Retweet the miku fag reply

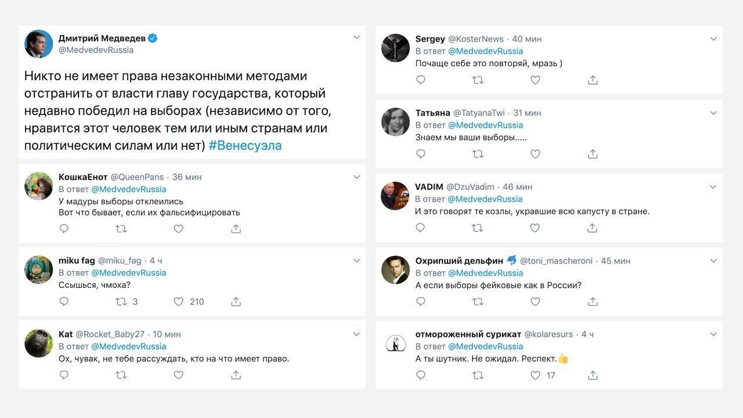(121, 302)
